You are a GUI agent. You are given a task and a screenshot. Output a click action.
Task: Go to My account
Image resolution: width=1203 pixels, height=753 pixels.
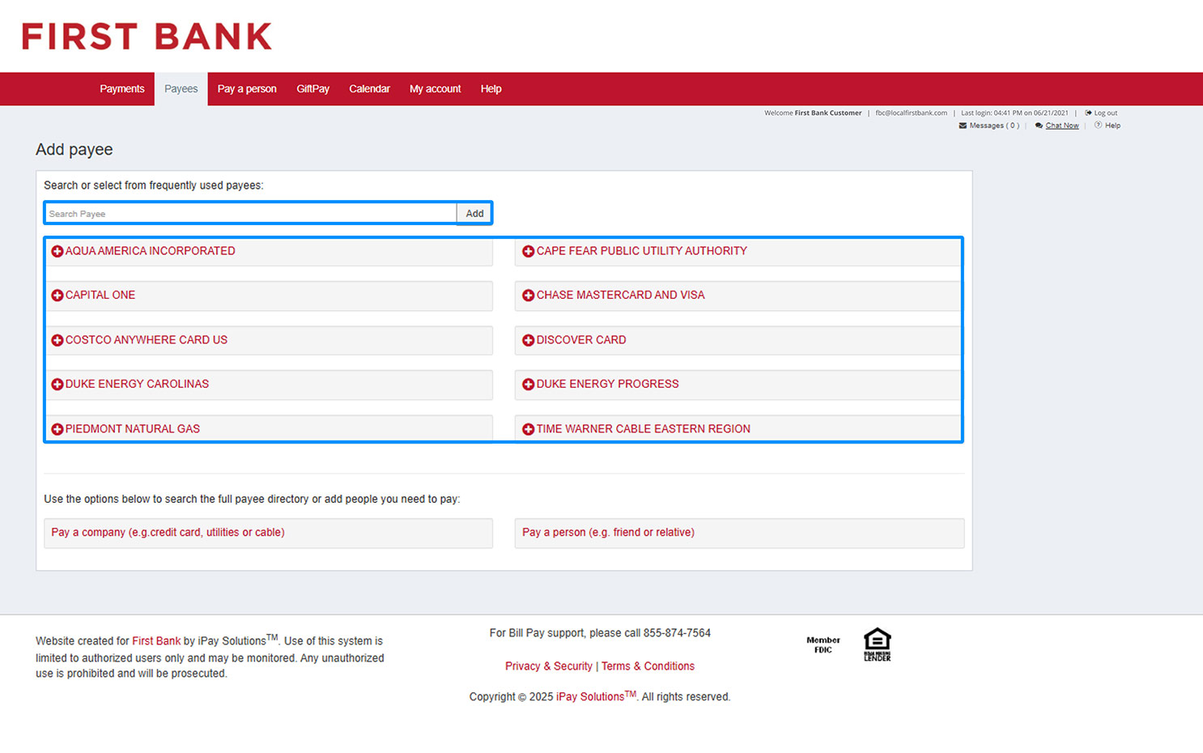point(435,88)
